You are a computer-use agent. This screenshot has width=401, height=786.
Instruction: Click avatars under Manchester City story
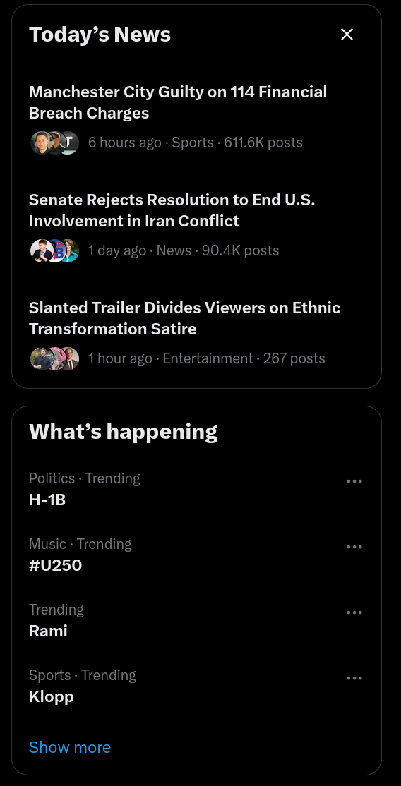54,143
